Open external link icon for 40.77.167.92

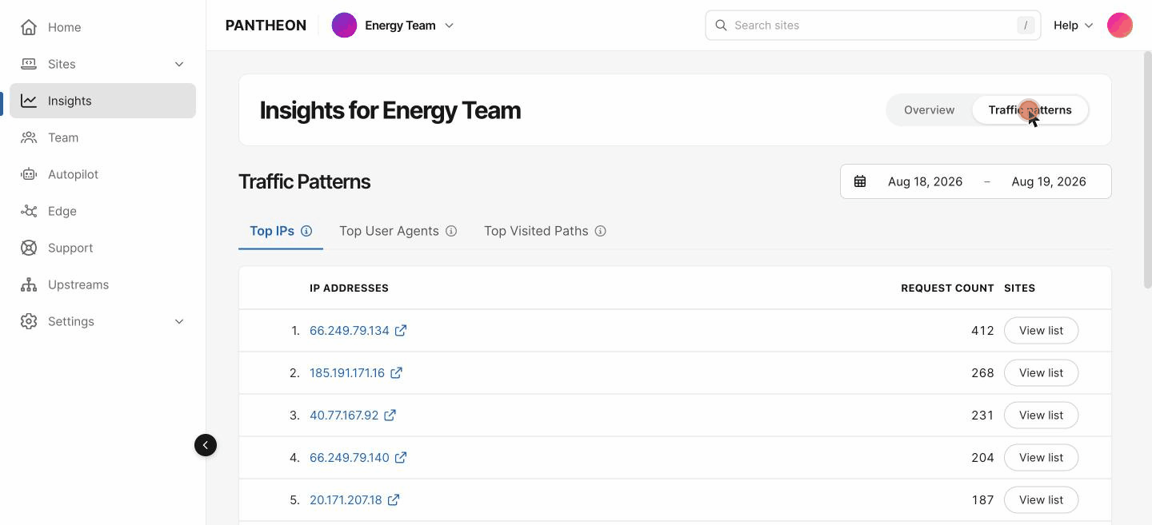pos(390,415)
